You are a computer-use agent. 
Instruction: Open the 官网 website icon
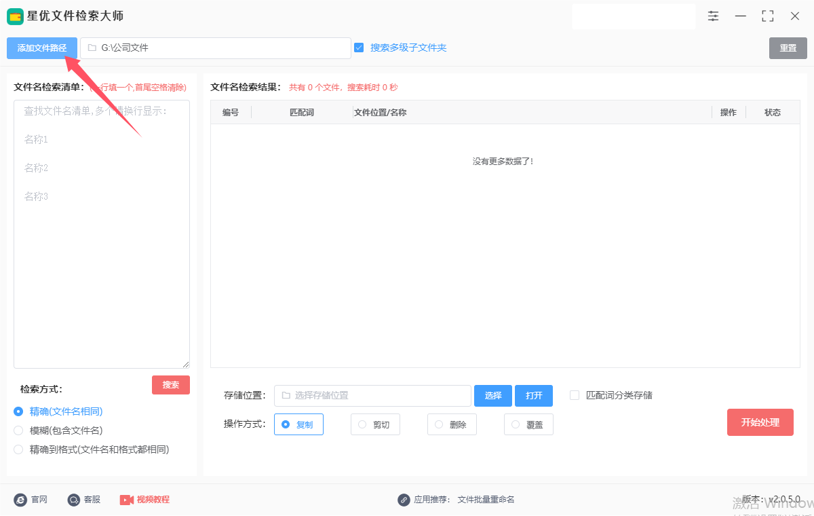tap(20, 500)
